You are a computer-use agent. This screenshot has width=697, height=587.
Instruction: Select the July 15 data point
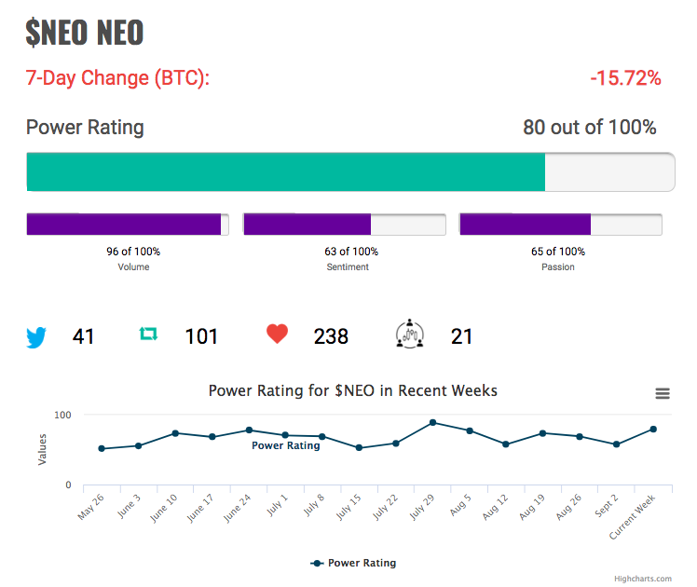click(x=359, y=448)
